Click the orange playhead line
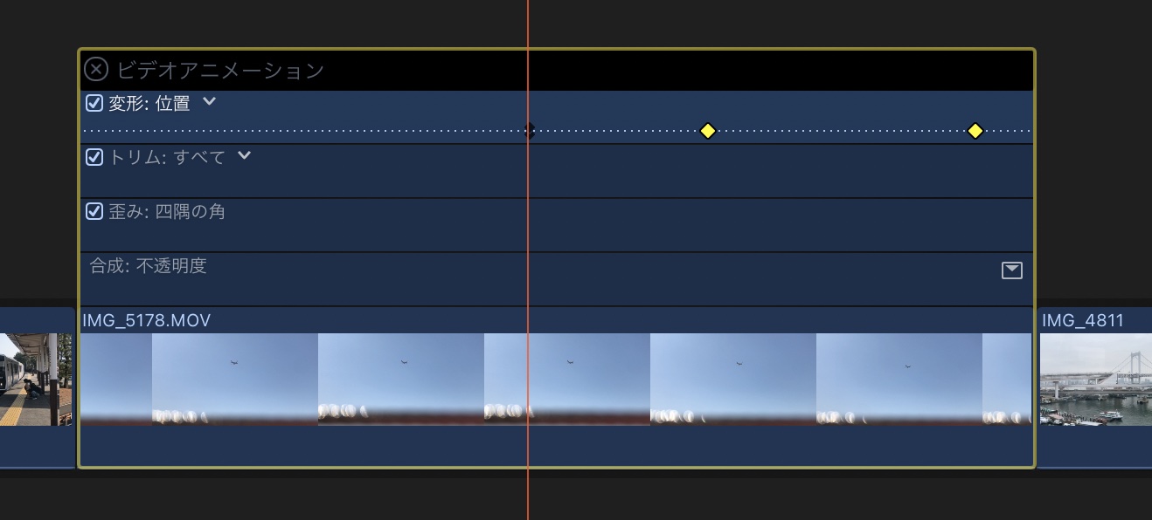This screenshot has height=520, width=1152. tap(528, 262)
